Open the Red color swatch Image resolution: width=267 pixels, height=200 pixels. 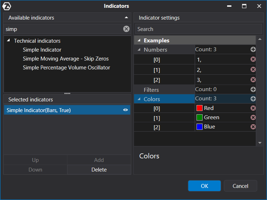199,108
